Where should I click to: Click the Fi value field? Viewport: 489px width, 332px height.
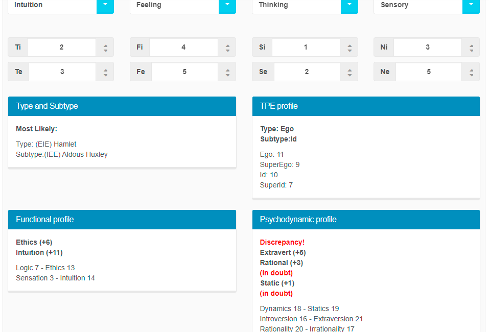pyautogui.click(x=183, y=47)
